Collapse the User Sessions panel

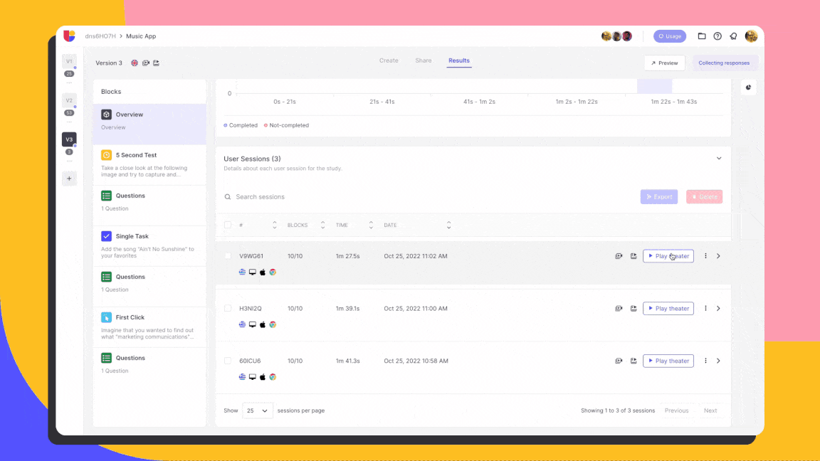[719, 158]
